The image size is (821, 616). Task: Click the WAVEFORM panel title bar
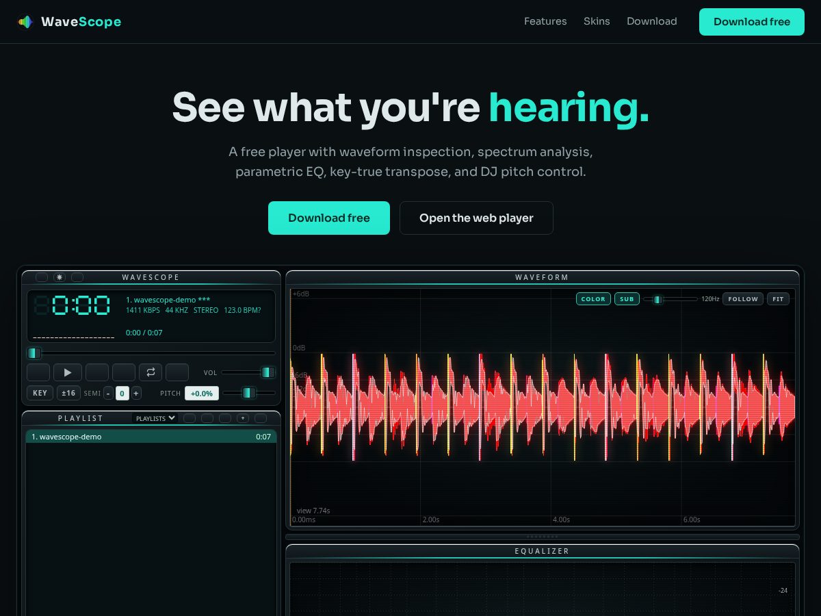(543, 277)
